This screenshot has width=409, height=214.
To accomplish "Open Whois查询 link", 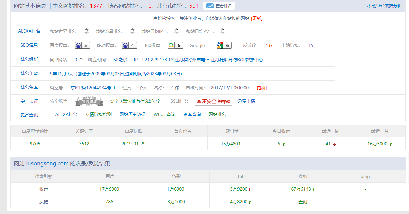I will [164, 114].
